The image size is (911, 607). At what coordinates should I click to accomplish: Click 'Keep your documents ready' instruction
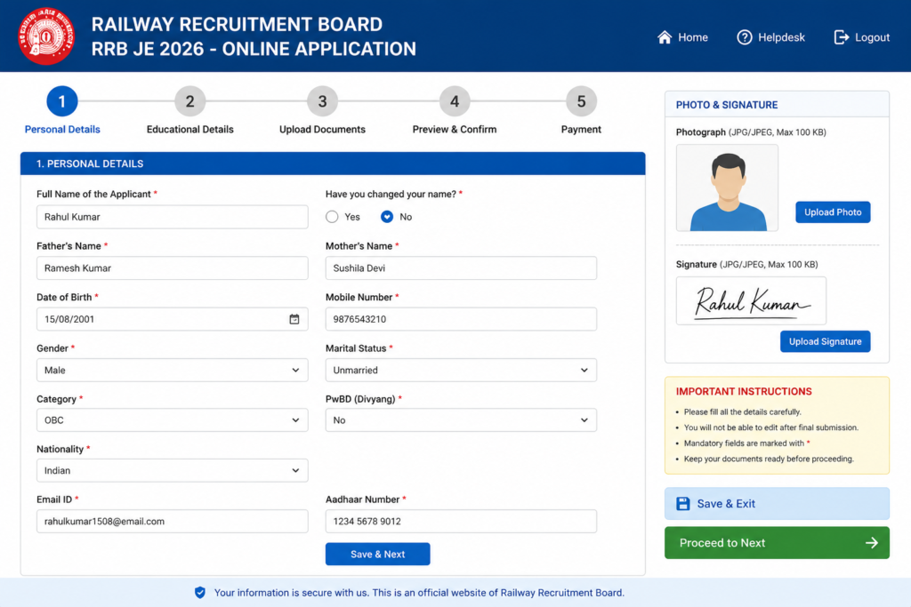(x=769, y=459)
